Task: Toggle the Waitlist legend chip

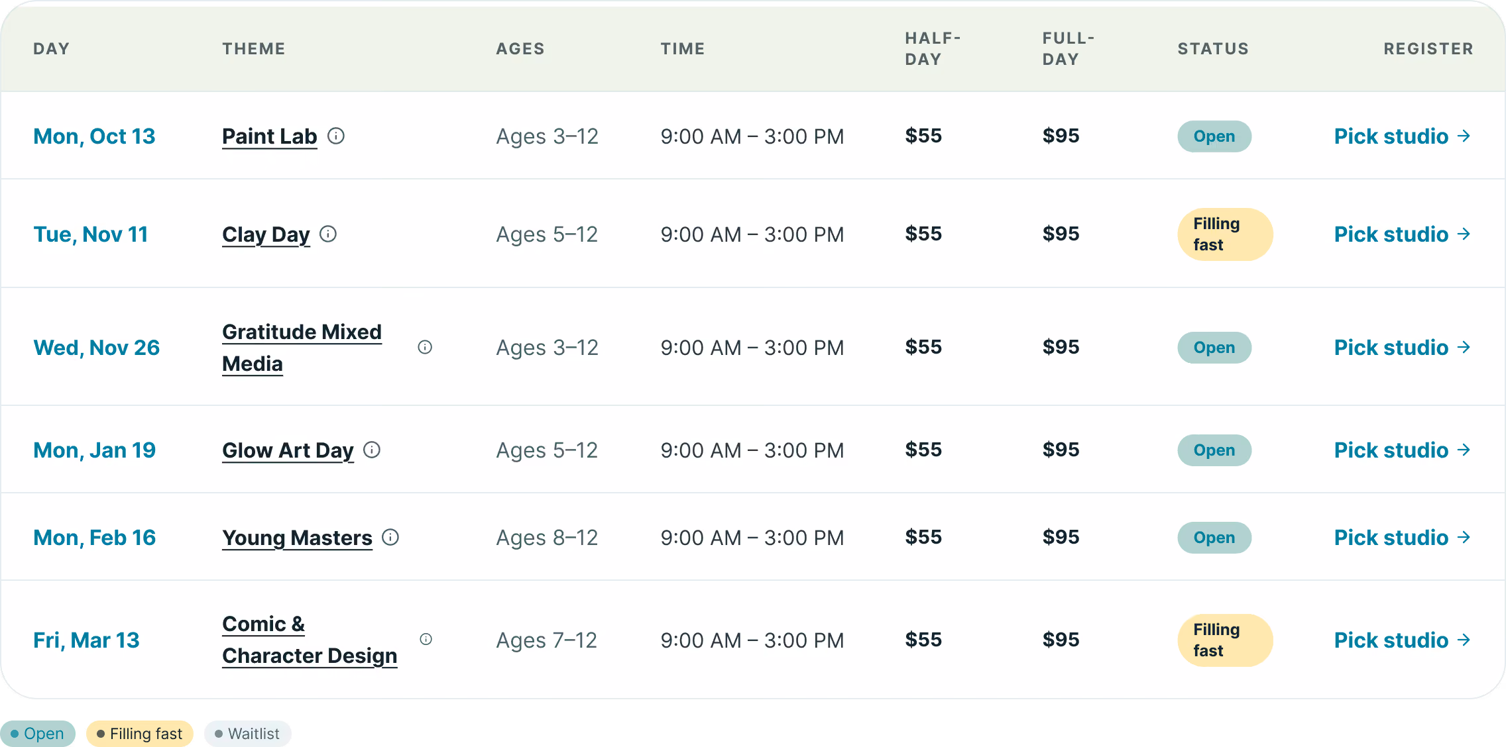Action: pos(247,733)
